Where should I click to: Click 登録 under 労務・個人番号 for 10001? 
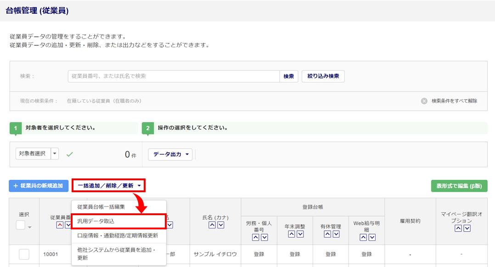point(259,255)
